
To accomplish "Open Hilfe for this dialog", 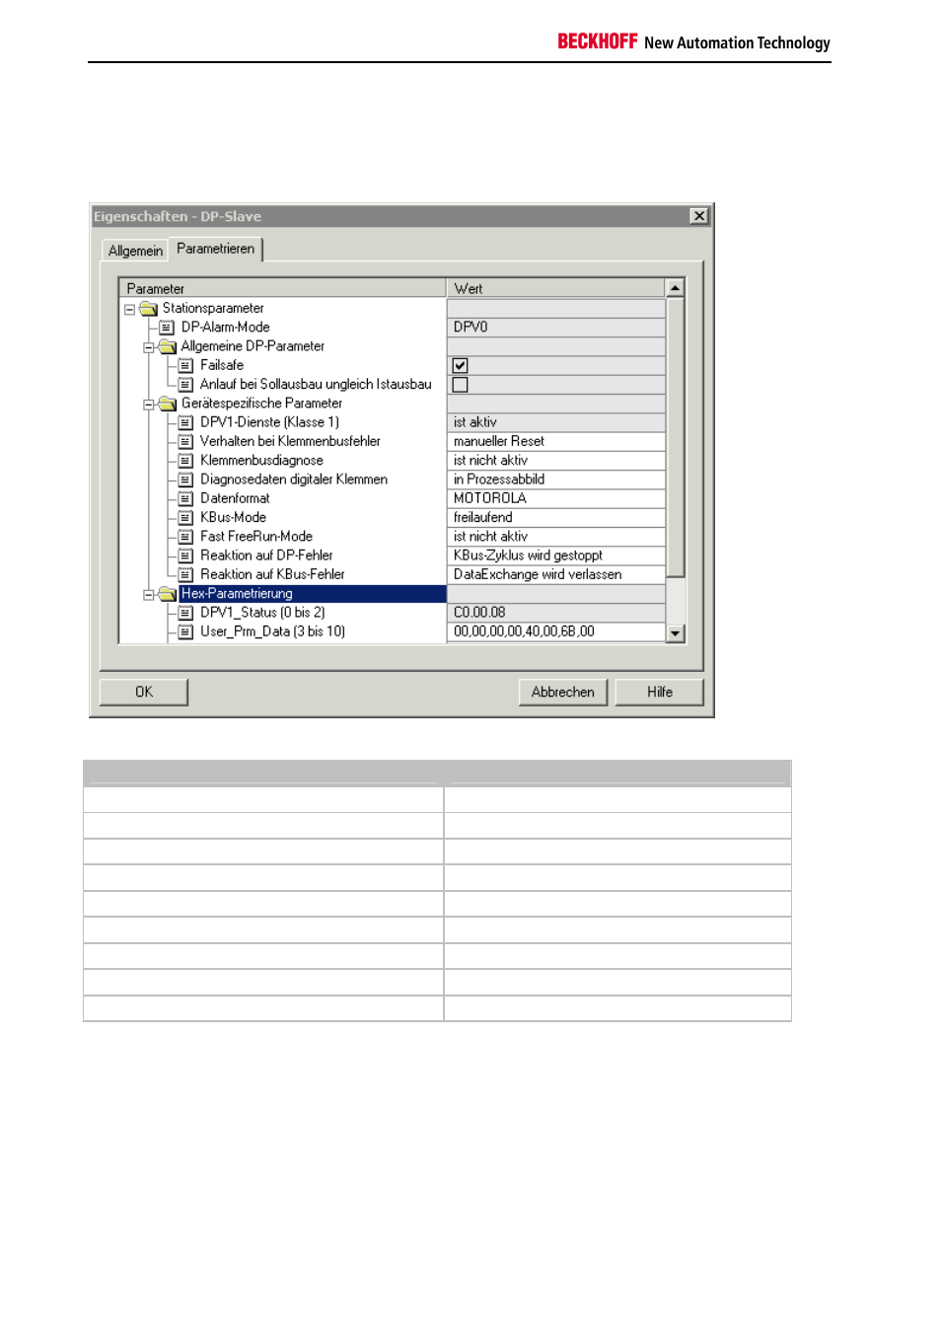I will click(x=660, y=692).
